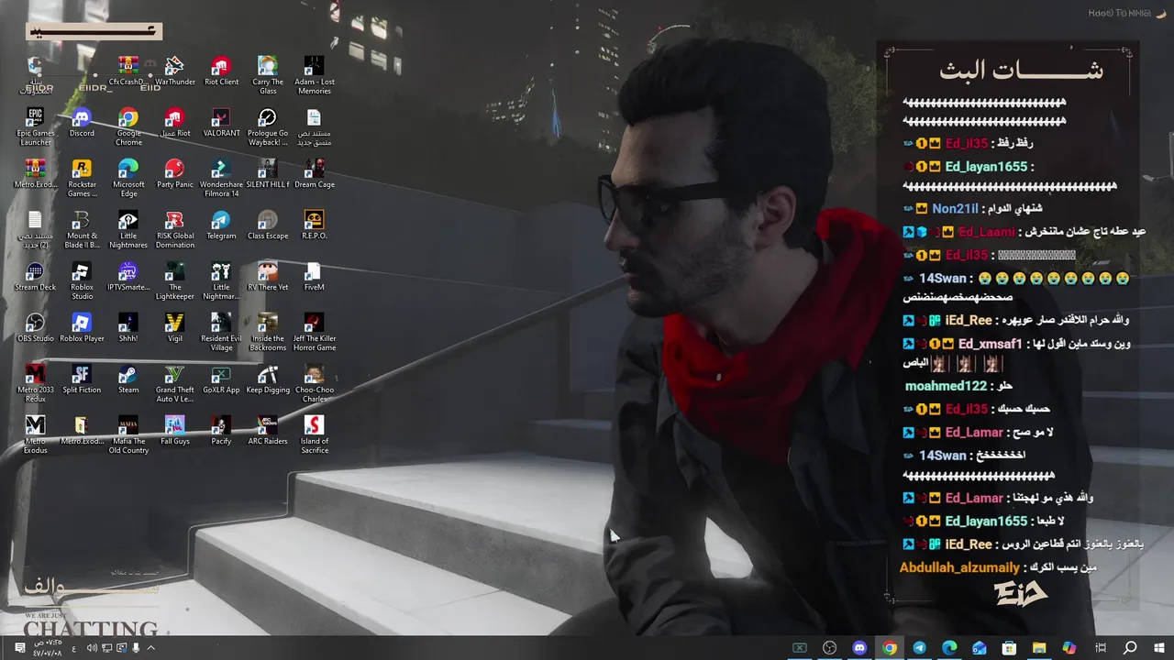
Task: Open Carry The Glass game shortcut
Action: click(268, 76)
